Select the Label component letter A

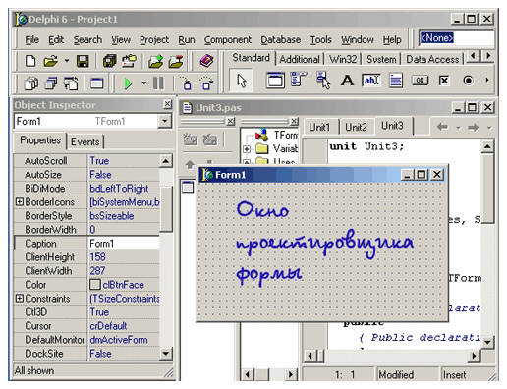[347, 81]
